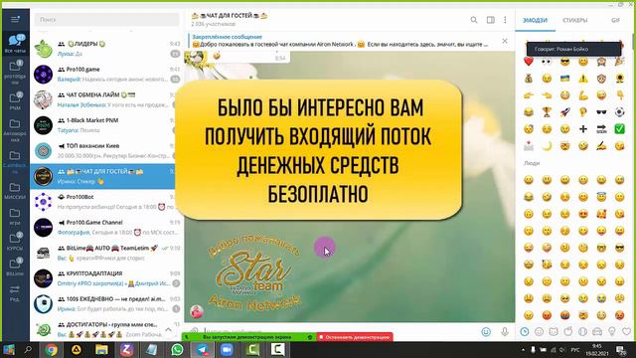This screenshot has height=358, width=636.
Task: Open the PNM chat folder
Action: pyautogui.click(x=15, y=100)
